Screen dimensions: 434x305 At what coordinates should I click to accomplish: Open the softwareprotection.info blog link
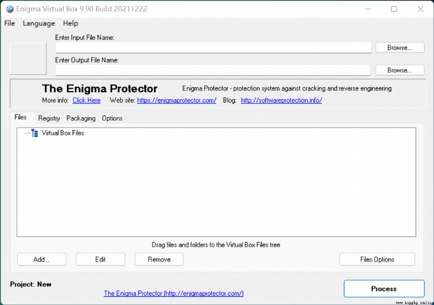[282, 100]
